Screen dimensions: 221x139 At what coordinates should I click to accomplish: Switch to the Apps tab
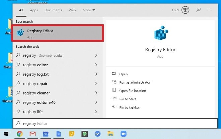tap(34, 10)
